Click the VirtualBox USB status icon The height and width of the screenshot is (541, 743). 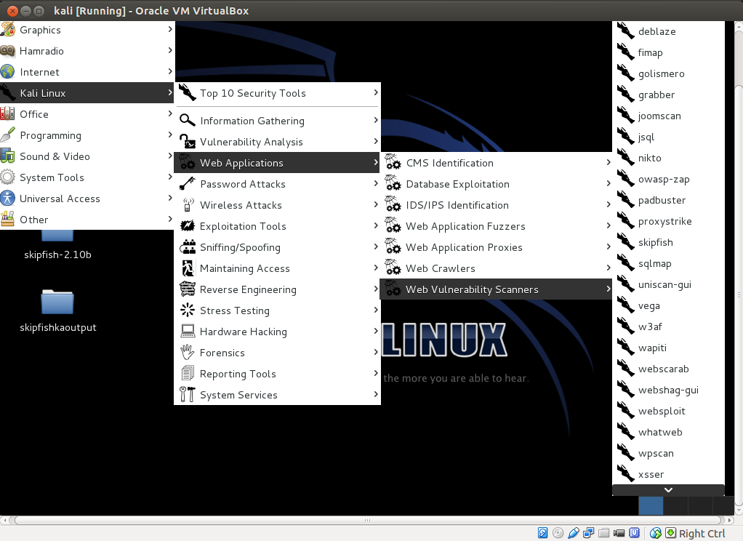[x=574, y=533]
